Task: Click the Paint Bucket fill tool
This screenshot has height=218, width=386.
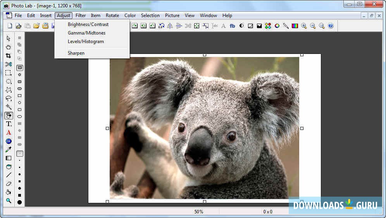Action: pyautogui.click(x=8, y=192)
